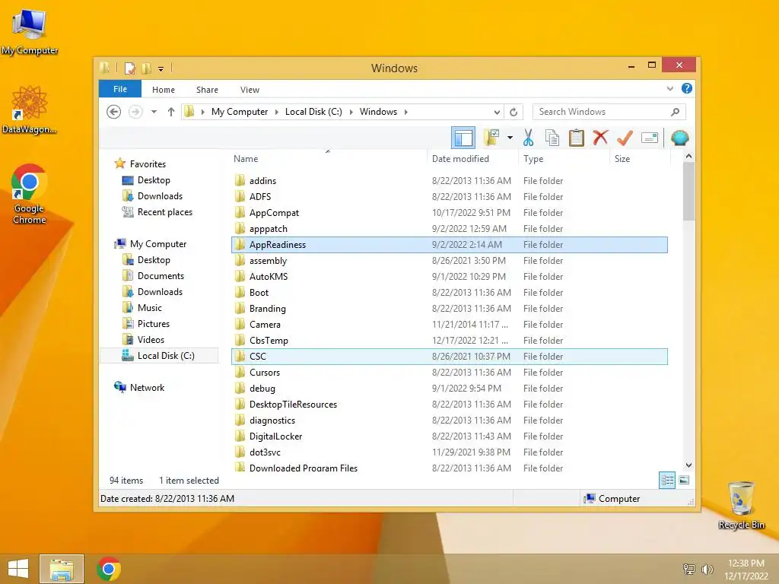Open recent locations dropdown arrow
The height and width of the screenshot is (584, 779).
click(x=154, y=112)
